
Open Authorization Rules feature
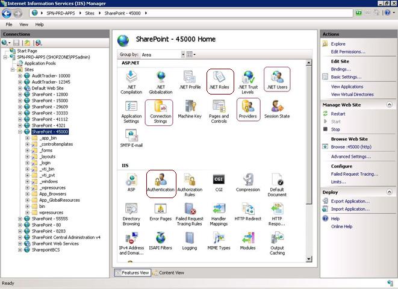coord(190,185)
